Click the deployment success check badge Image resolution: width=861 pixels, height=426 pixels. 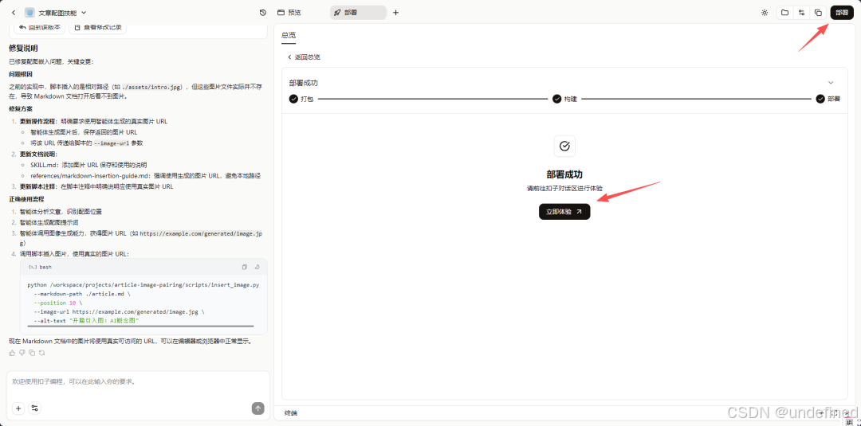pos(564,147)
